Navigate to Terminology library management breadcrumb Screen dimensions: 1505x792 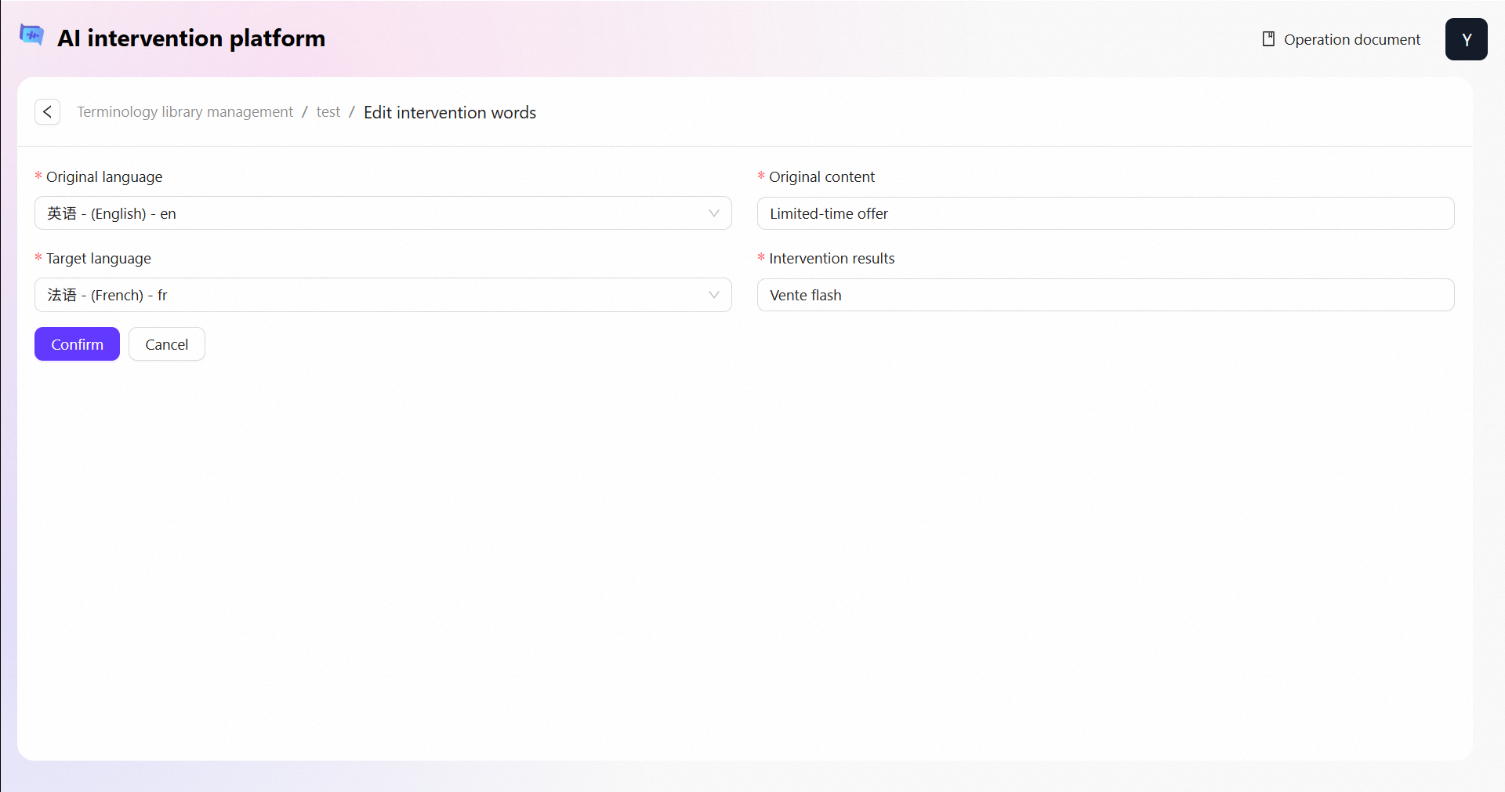[185, 112]
